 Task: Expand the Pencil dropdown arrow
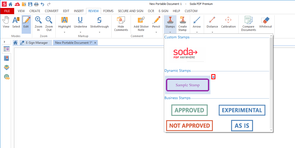[156, 32]
